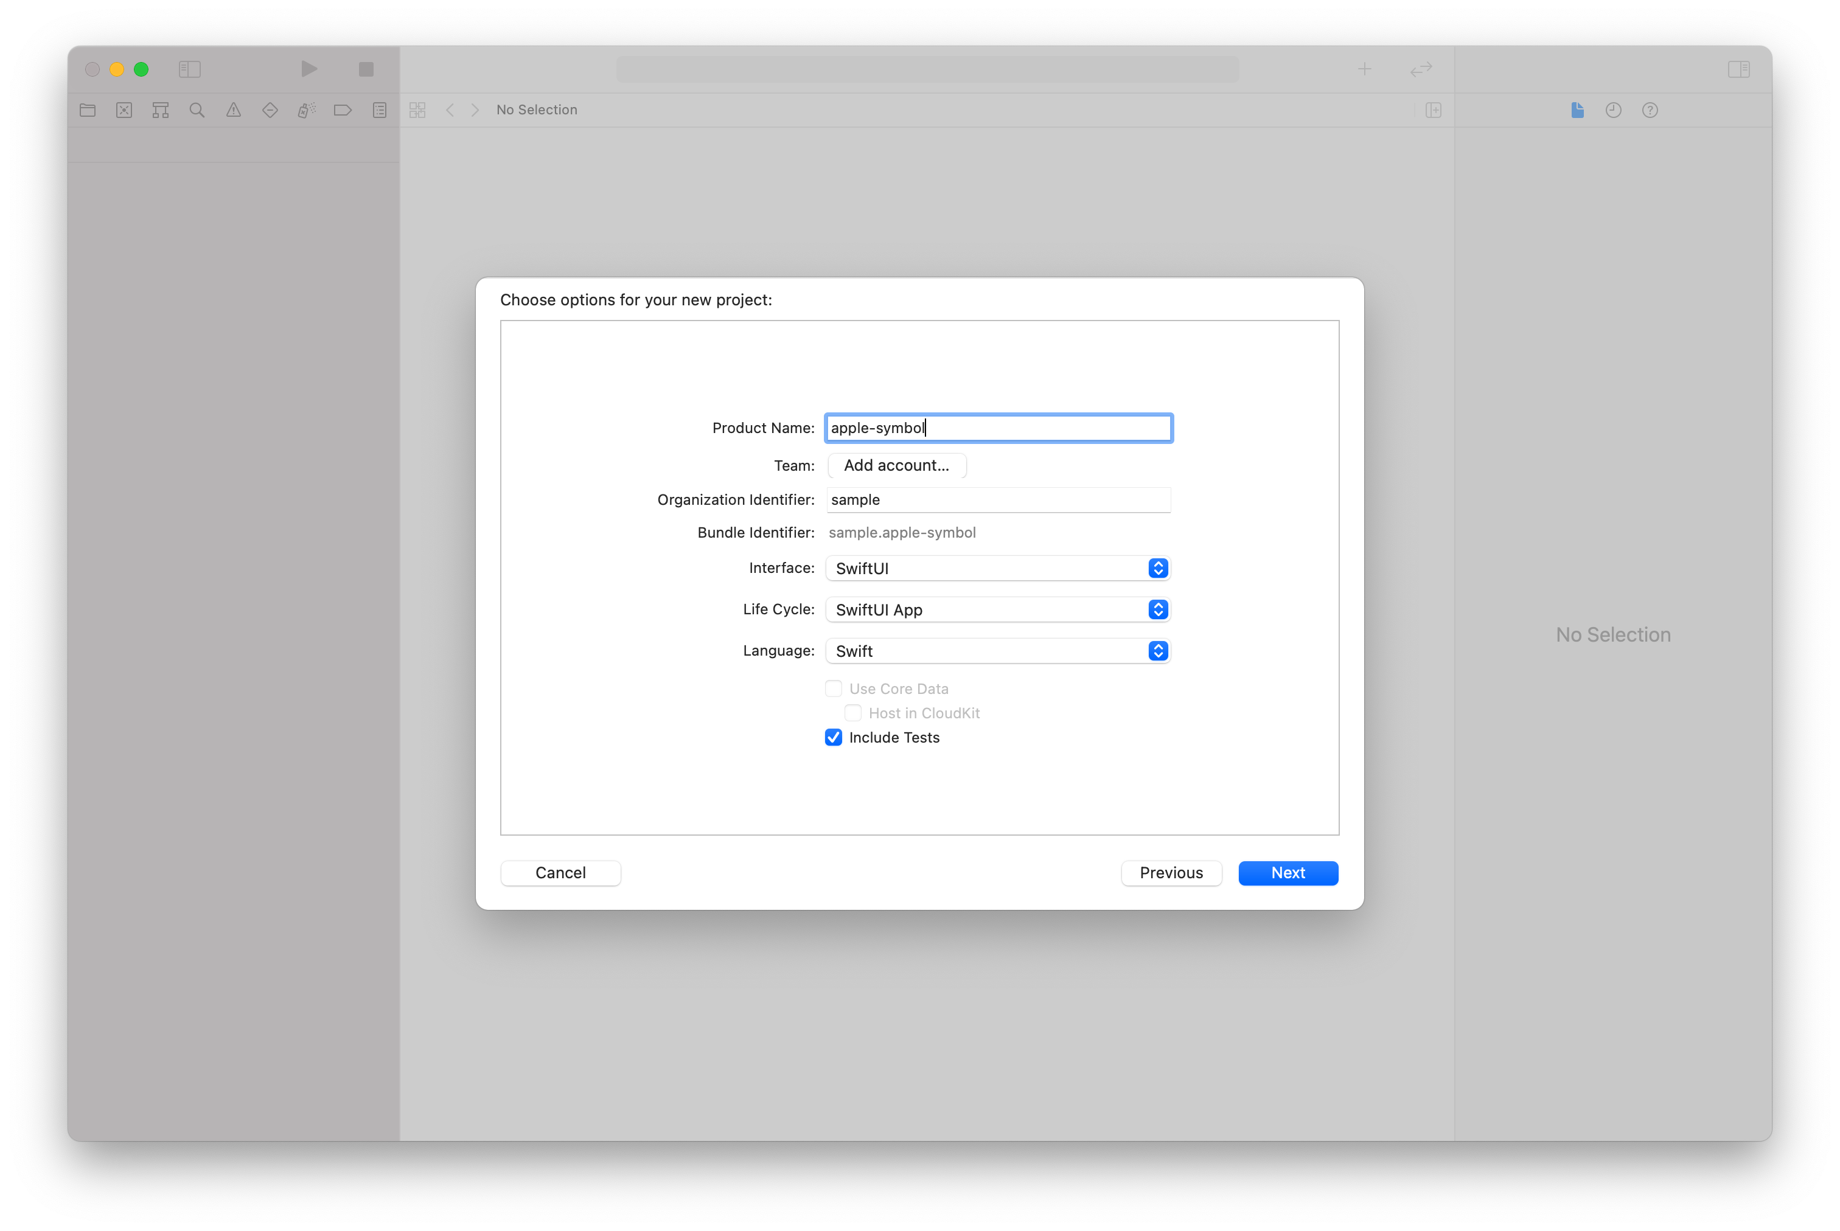The width and height of the screenshot is (1840, 1231).
Task: Show the Quick Help inspector
Action: (x=1650, y=110)
